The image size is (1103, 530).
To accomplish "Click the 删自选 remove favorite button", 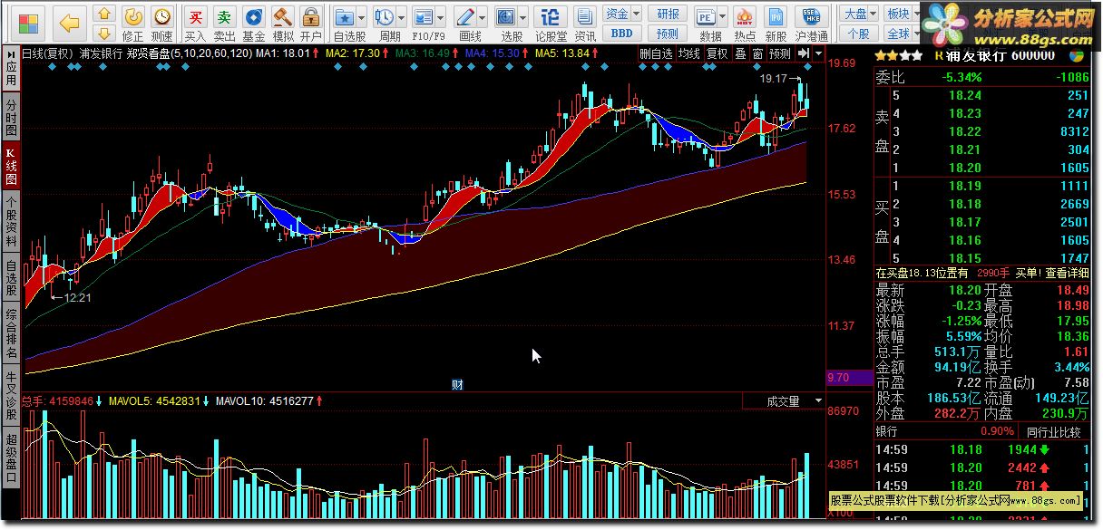I will (657, 53).
